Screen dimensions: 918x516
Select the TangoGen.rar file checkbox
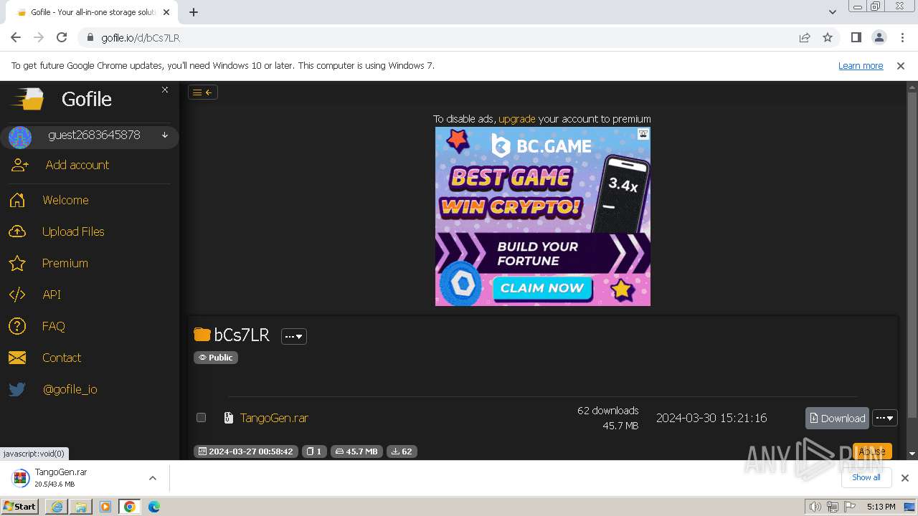click(201, 418)
